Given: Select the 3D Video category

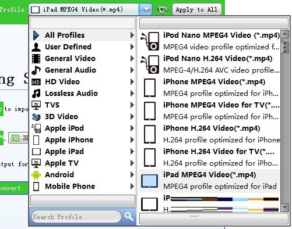Looking at the screenshot, I should tap(83, 117).
